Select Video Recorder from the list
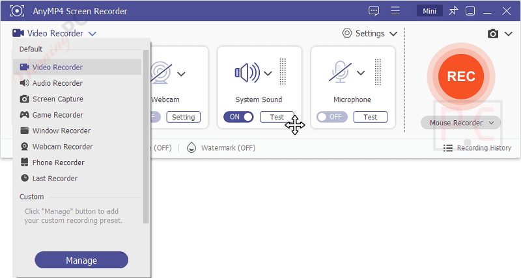 pos(77,67)
